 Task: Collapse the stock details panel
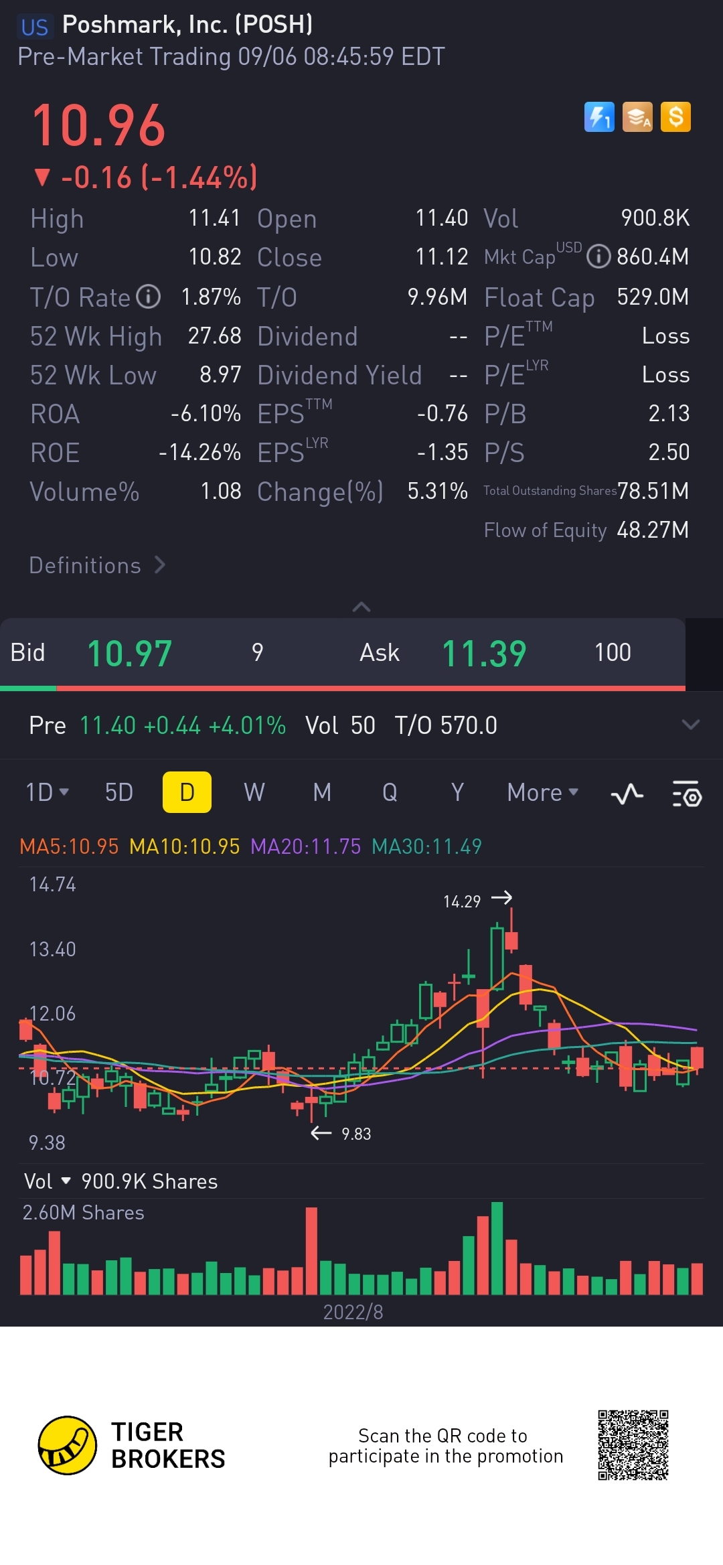361,607
